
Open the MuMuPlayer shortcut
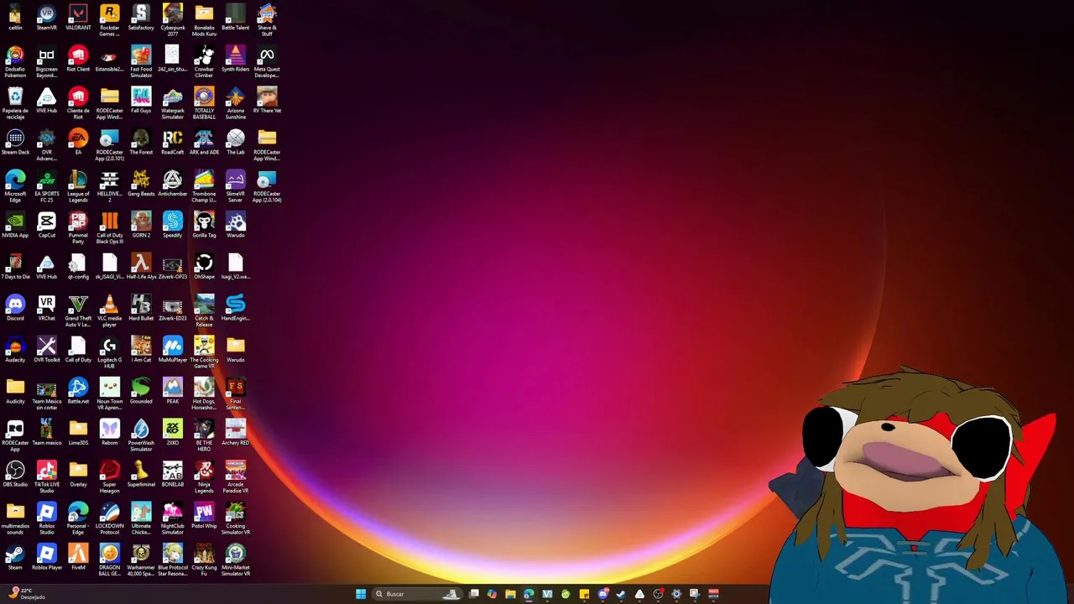point(172,349)
